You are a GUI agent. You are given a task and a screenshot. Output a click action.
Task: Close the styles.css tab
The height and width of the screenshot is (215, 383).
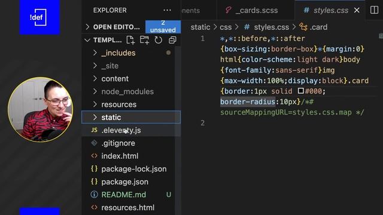pyautogui.click(x=357, y=10)
